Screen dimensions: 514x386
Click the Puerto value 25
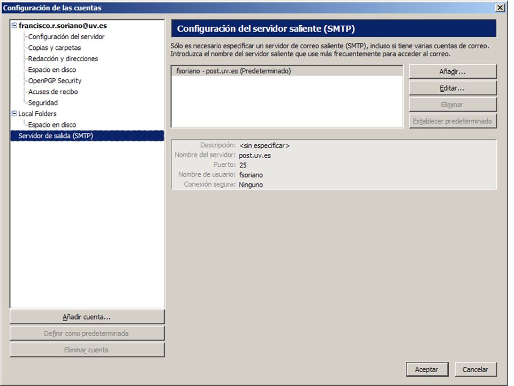pos(243,165)
